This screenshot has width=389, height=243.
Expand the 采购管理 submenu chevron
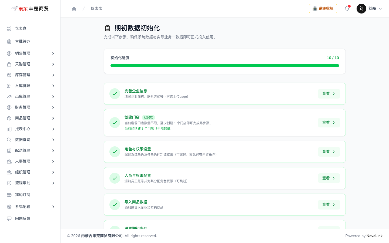[x=53, y=64]
